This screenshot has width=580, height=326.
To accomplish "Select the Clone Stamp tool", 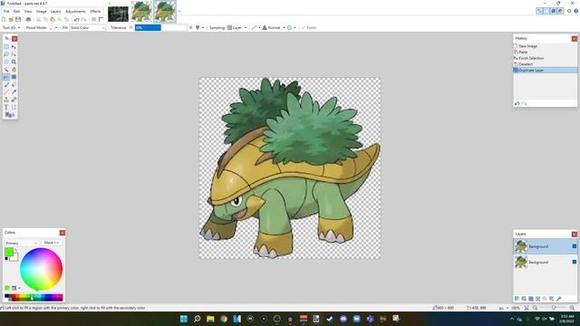I will [x=6, y=100].
